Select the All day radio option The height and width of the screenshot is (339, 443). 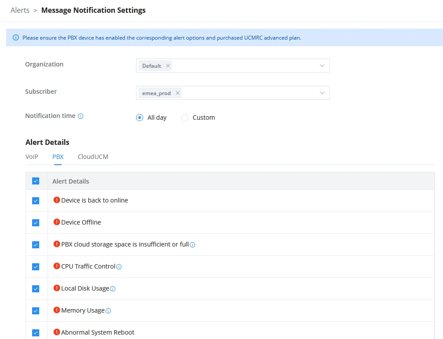pos(140,118)
